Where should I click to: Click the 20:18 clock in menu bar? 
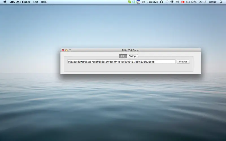[x=203, y=2]
